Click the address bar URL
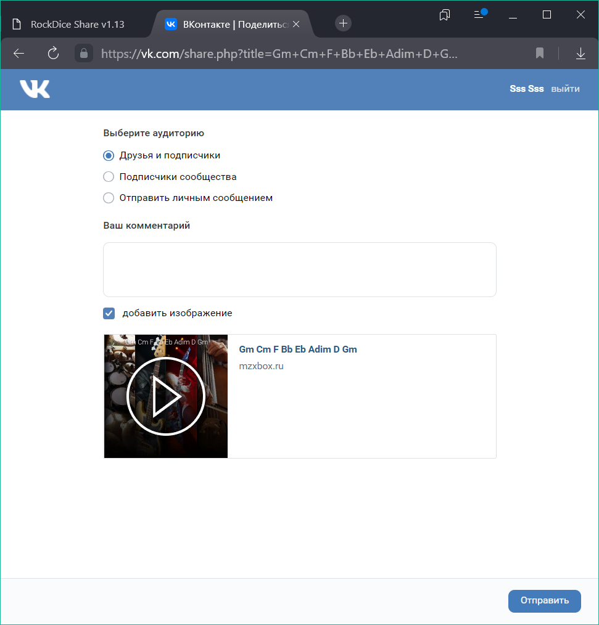The width and height of the screenshot is (599, 625). (x=279, y=54)
